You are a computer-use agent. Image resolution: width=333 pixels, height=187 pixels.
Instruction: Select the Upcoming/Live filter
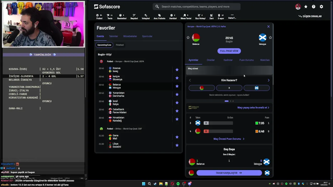104,45
